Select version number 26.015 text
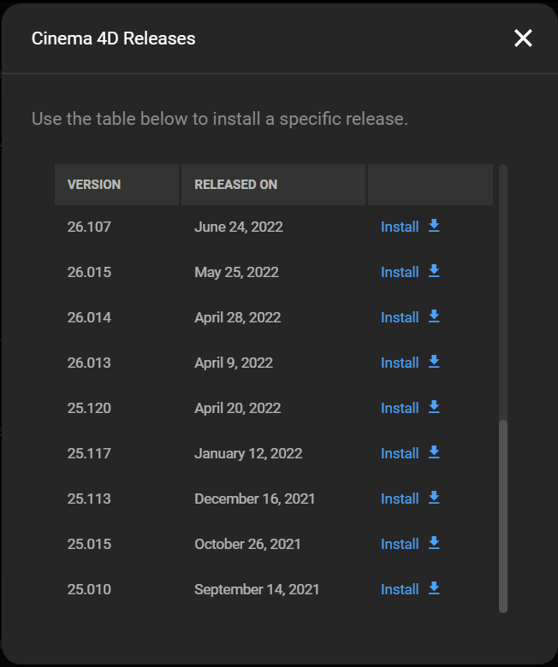Image resolution: width=558 pixels, height=667 pixels. (89, 272)
